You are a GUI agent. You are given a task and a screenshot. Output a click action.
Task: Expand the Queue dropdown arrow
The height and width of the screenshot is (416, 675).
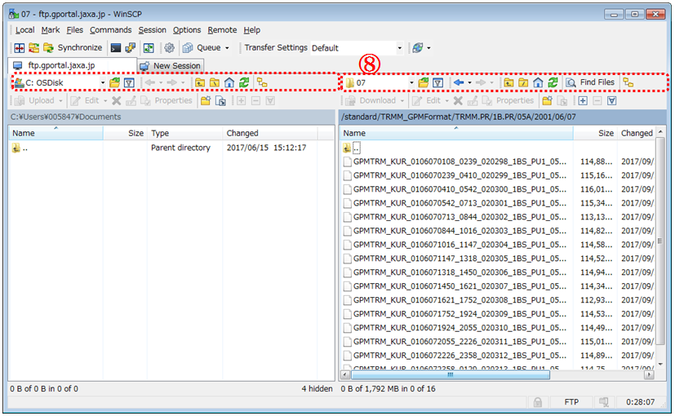(227, 48)
